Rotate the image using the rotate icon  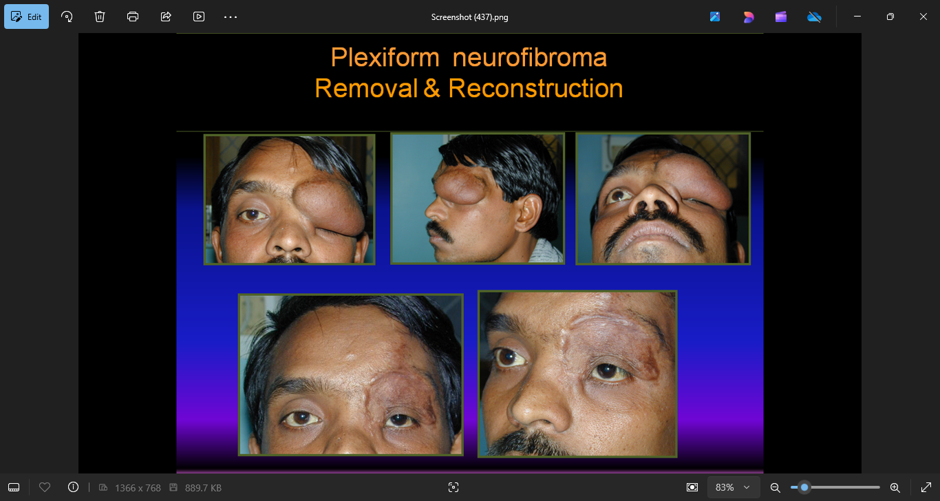(x=67, y=17)
